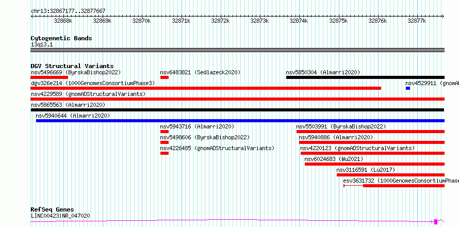Select the nsv3116591 red variant bar
459x227 pixels.
pos(391,175)
